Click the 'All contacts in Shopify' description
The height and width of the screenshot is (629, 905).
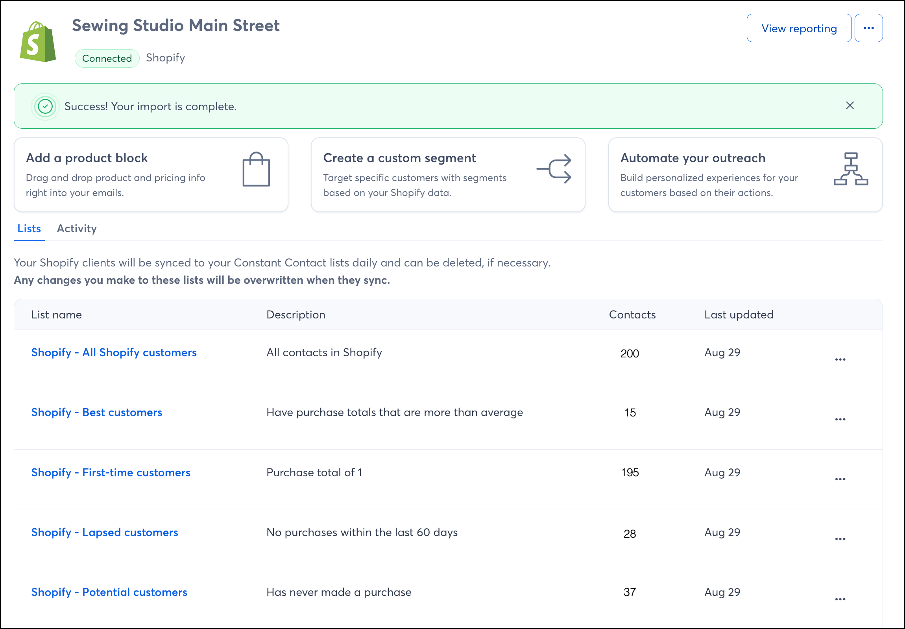[x=324, y=352]
